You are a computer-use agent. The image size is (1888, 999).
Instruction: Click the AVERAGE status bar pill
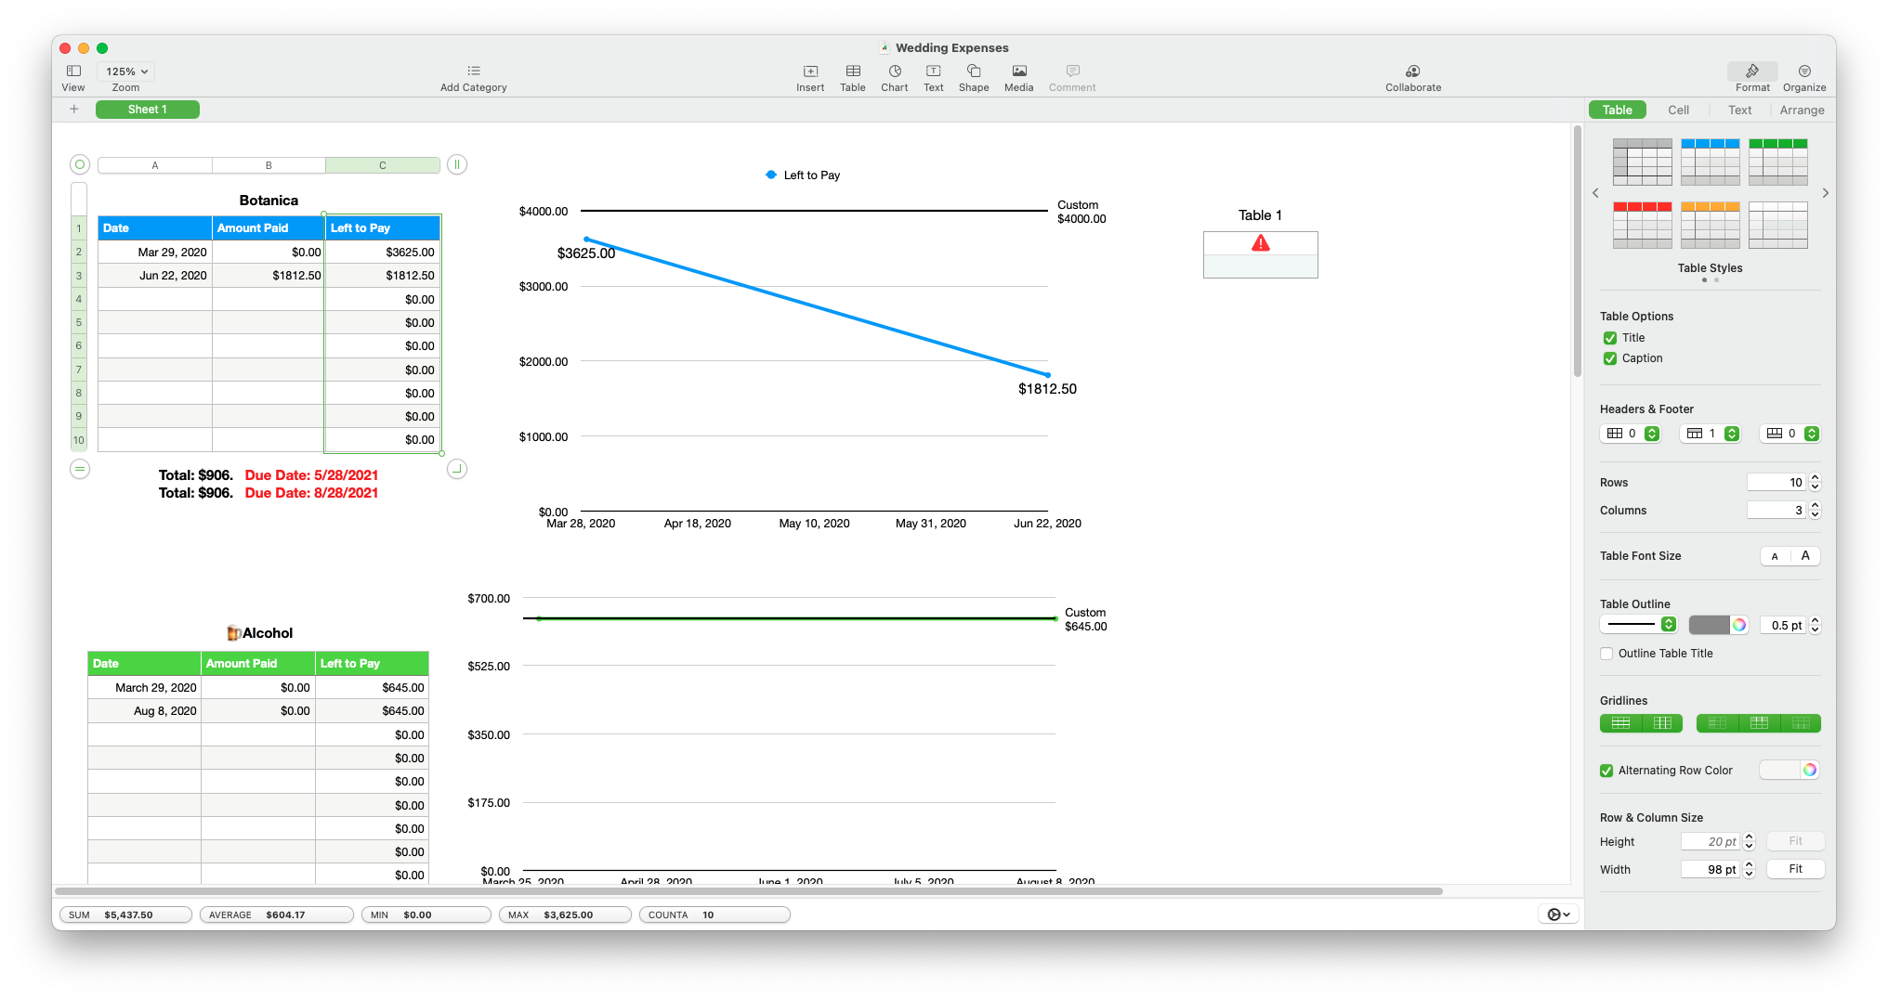point(277,915)
